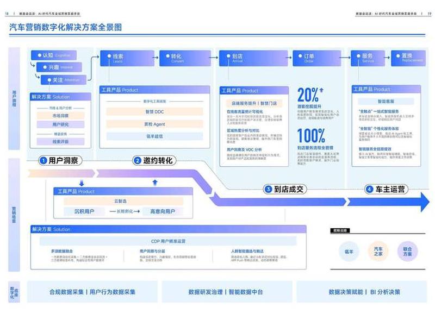This screenshot has width=435, height=326.
Task: Click the 工具产品 Product header above 云智选
Action: pyautogui.click(x=123, y=191)
